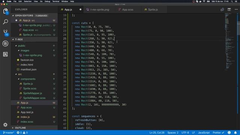Open index.scss file

(x=34, y=121)
